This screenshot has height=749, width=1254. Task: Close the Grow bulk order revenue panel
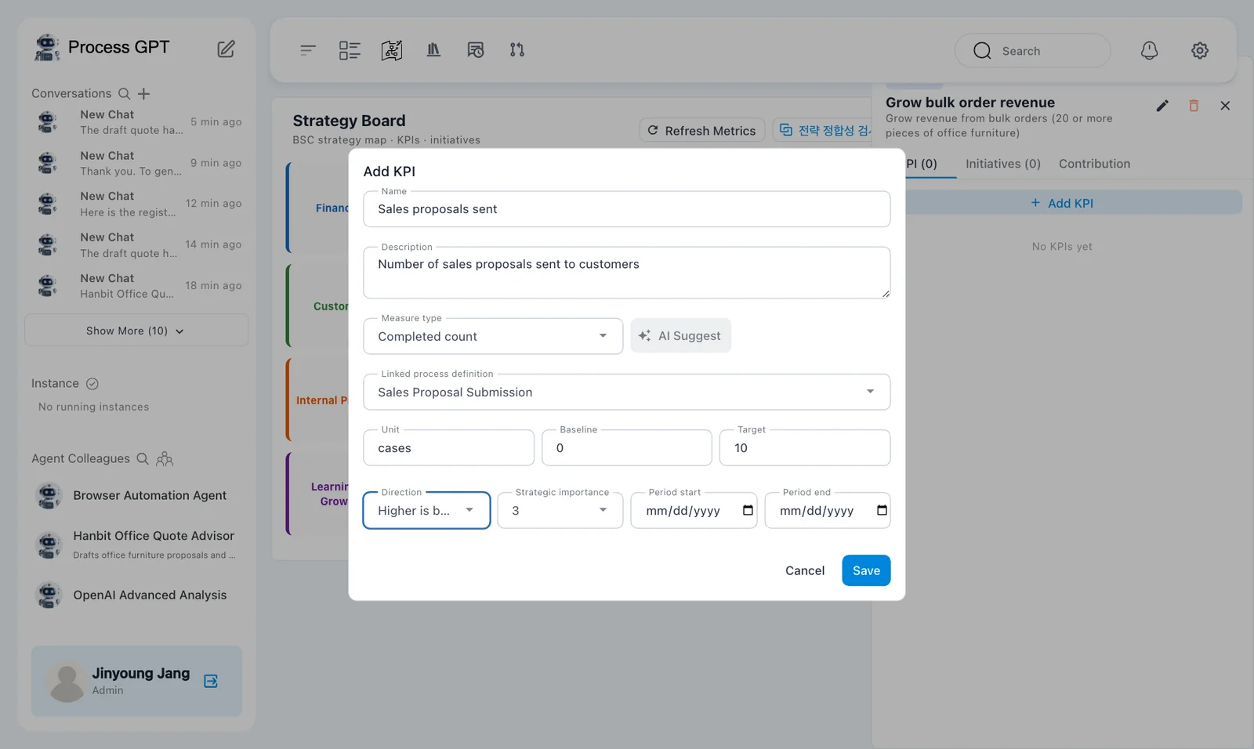[x=1225, y=106]
